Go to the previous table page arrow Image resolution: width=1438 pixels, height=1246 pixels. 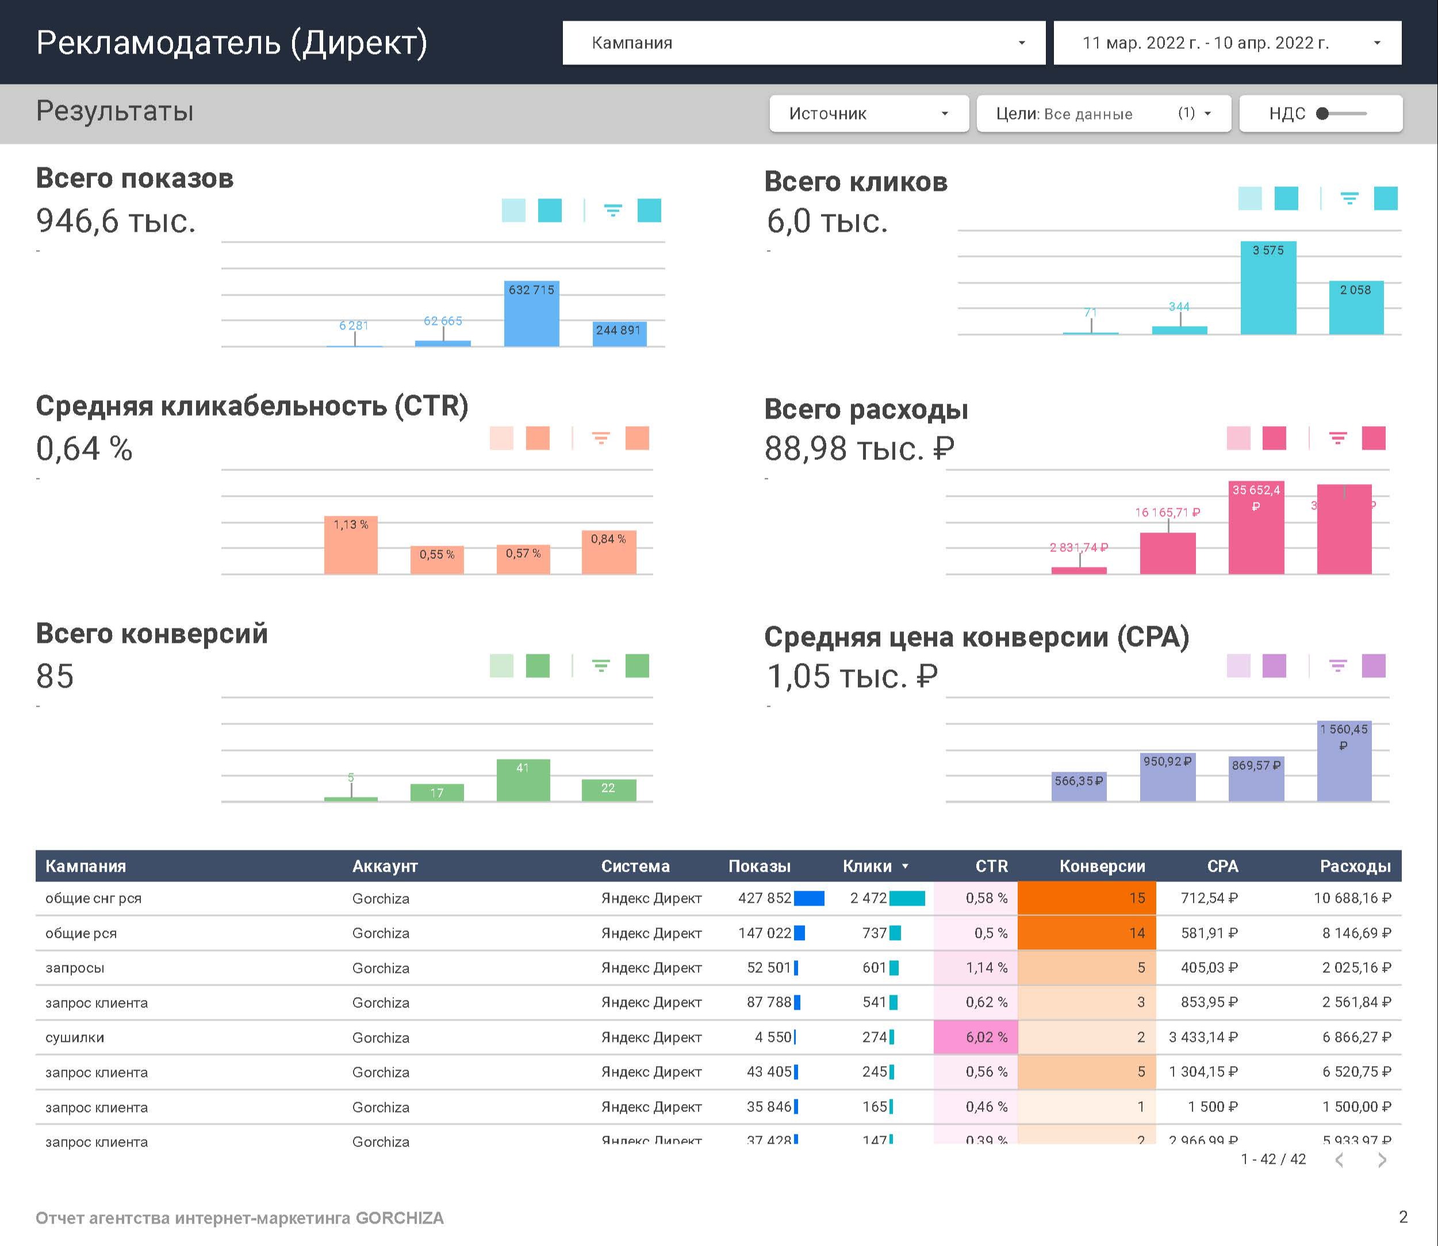[1339, 1159]
